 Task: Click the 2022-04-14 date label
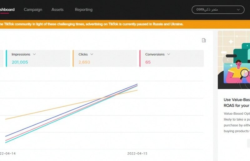(x=7, y=154)
